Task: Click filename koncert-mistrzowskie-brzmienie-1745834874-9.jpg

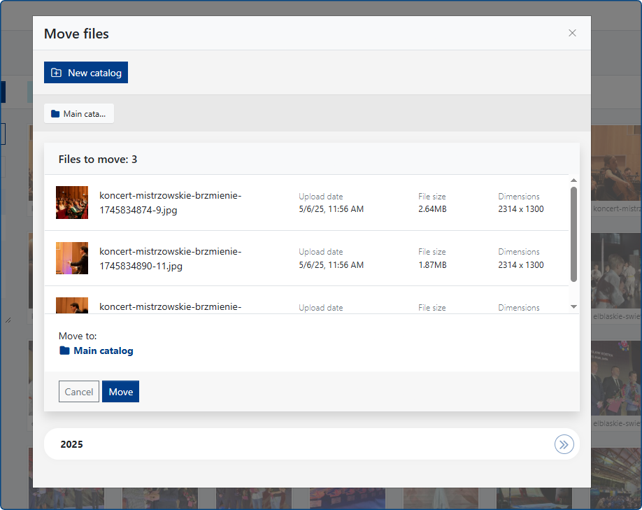Action: pyautogui.click(x=170, y=203)
